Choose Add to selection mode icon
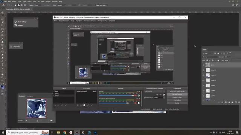Viewport: 241px width, 135px height. pos(18,5)
